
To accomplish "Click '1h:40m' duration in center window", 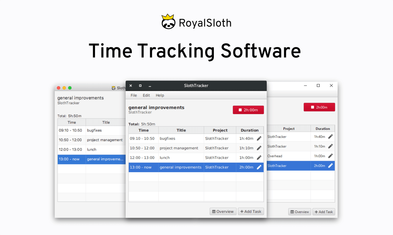I will click(246, 139).
